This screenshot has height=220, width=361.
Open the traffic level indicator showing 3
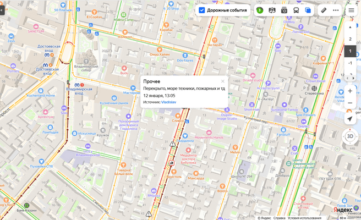[260, 10]
